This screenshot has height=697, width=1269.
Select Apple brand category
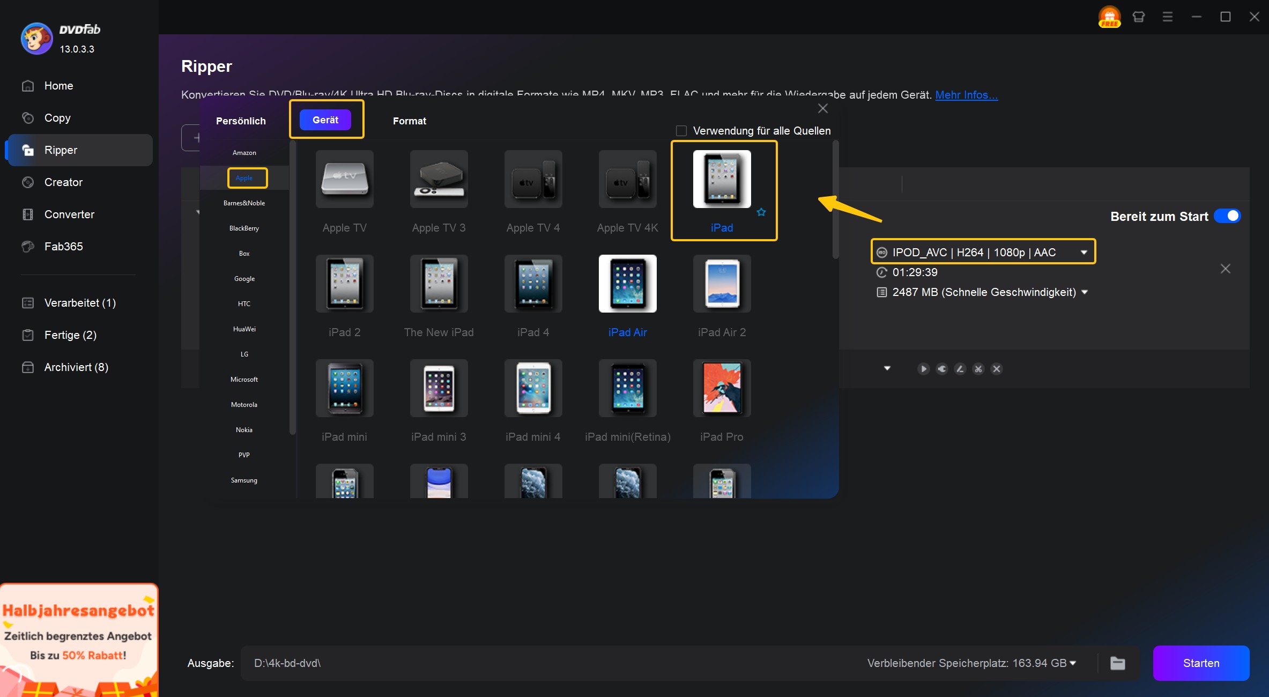244,178
